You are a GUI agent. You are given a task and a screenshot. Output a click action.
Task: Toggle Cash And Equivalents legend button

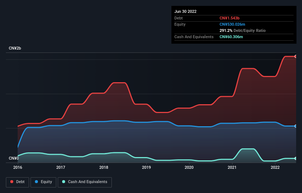(x=85, y=182)
